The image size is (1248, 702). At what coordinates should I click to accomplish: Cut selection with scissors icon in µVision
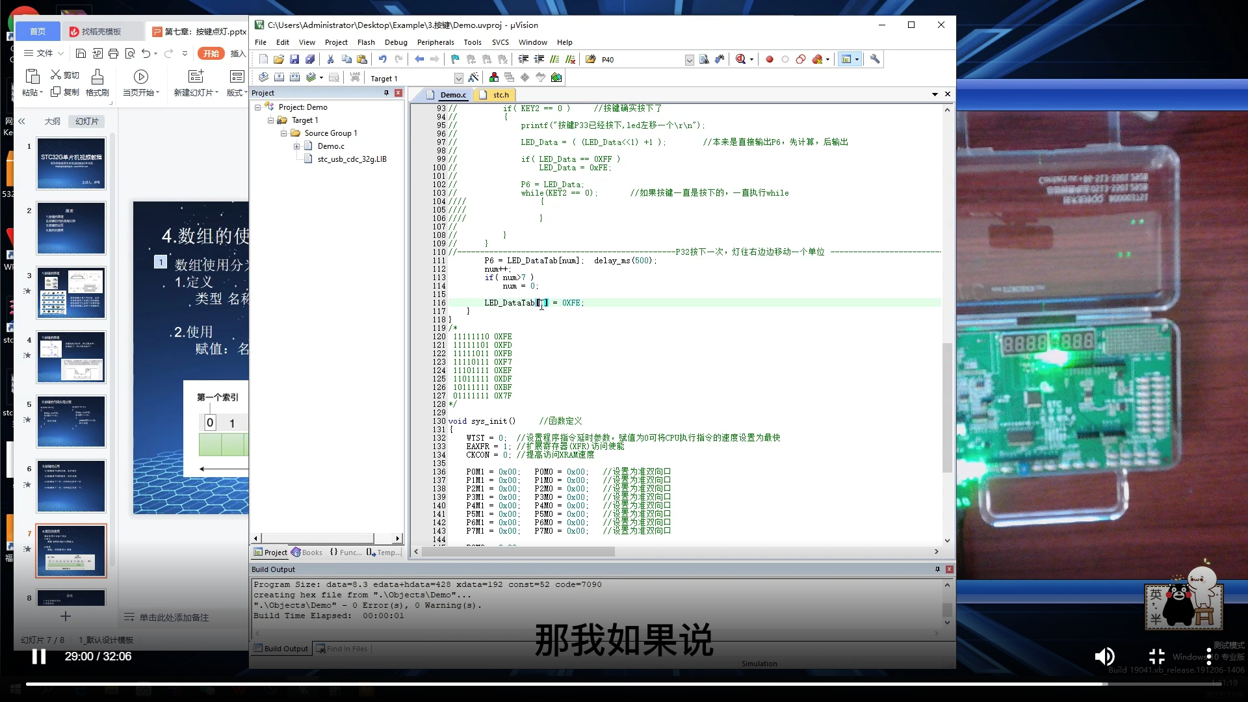point(330,59)
